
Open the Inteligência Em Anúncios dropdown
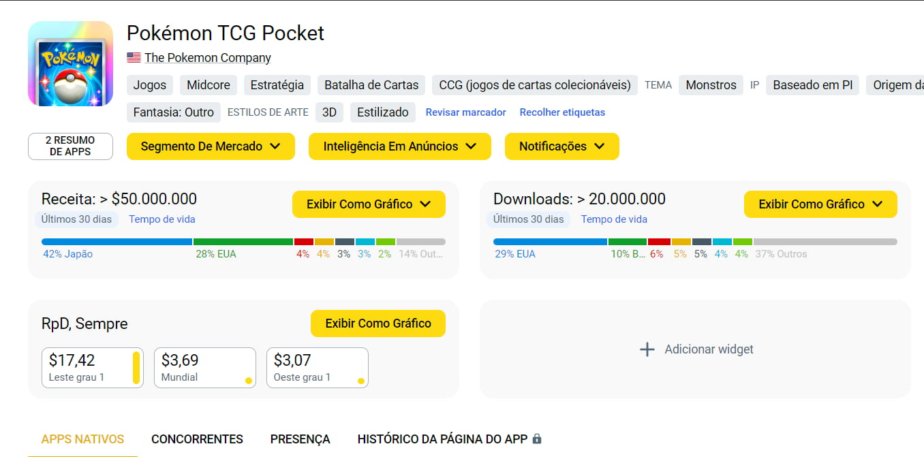[399, 146]
